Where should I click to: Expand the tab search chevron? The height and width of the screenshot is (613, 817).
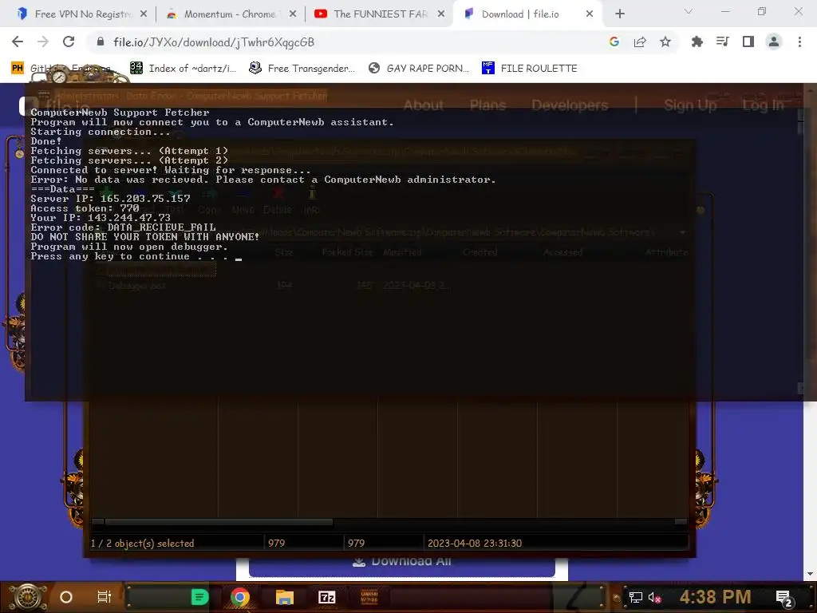pyautogui.click(x=689, y=11)
